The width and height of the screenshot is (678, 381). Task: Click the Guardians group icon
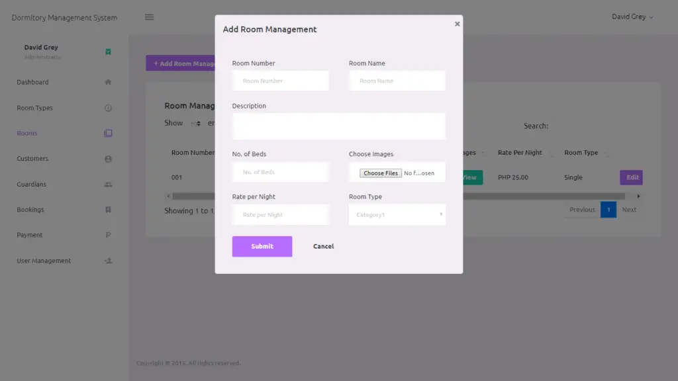(x=108, y=184)
